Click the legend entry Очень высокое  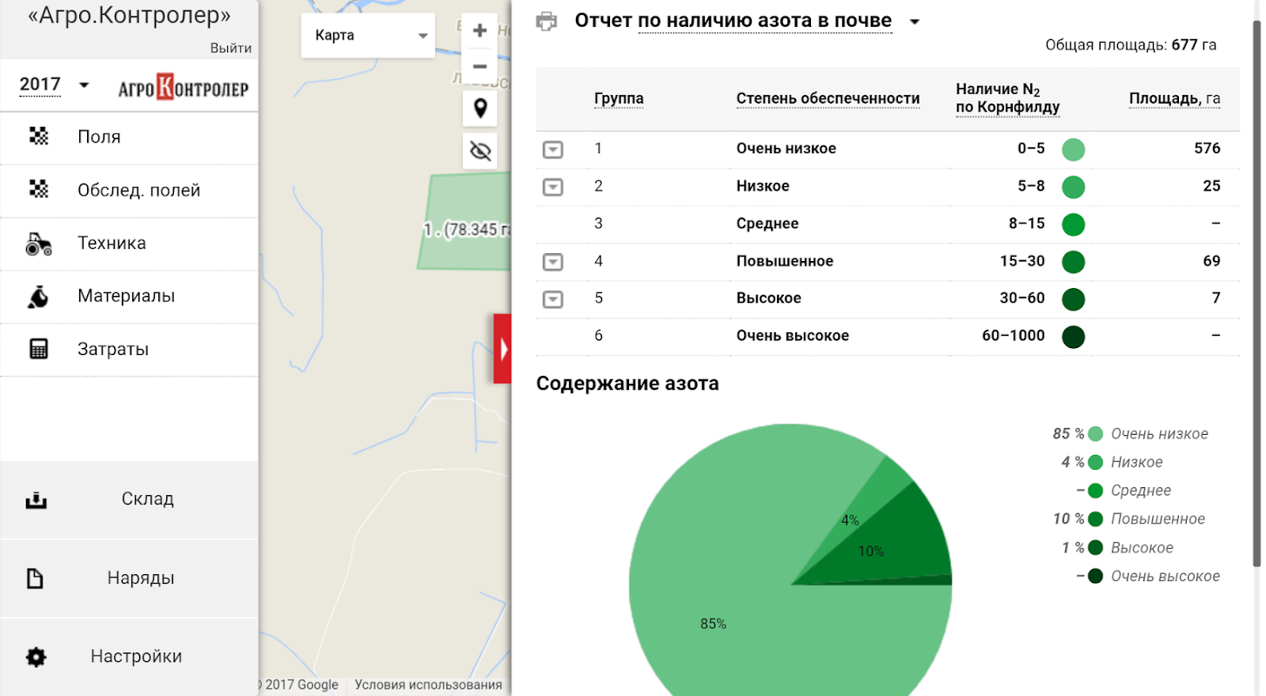[x=1148, y=576]
